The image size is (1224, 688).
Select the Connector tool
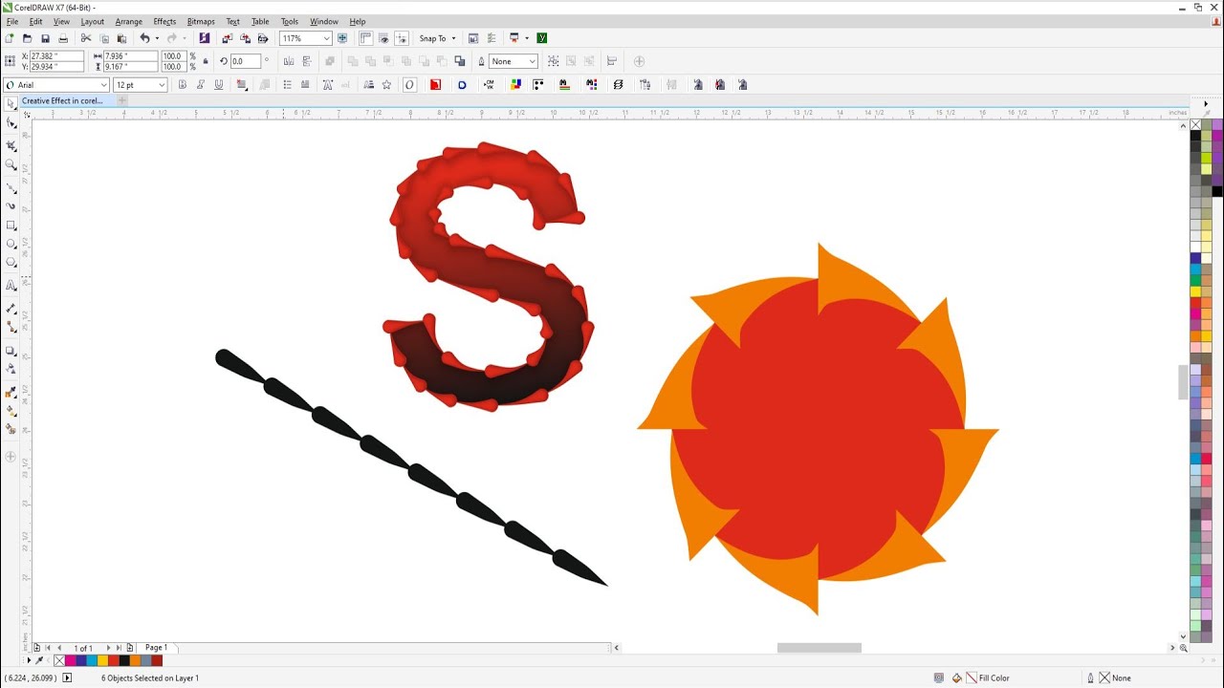(x=11, y=326)
